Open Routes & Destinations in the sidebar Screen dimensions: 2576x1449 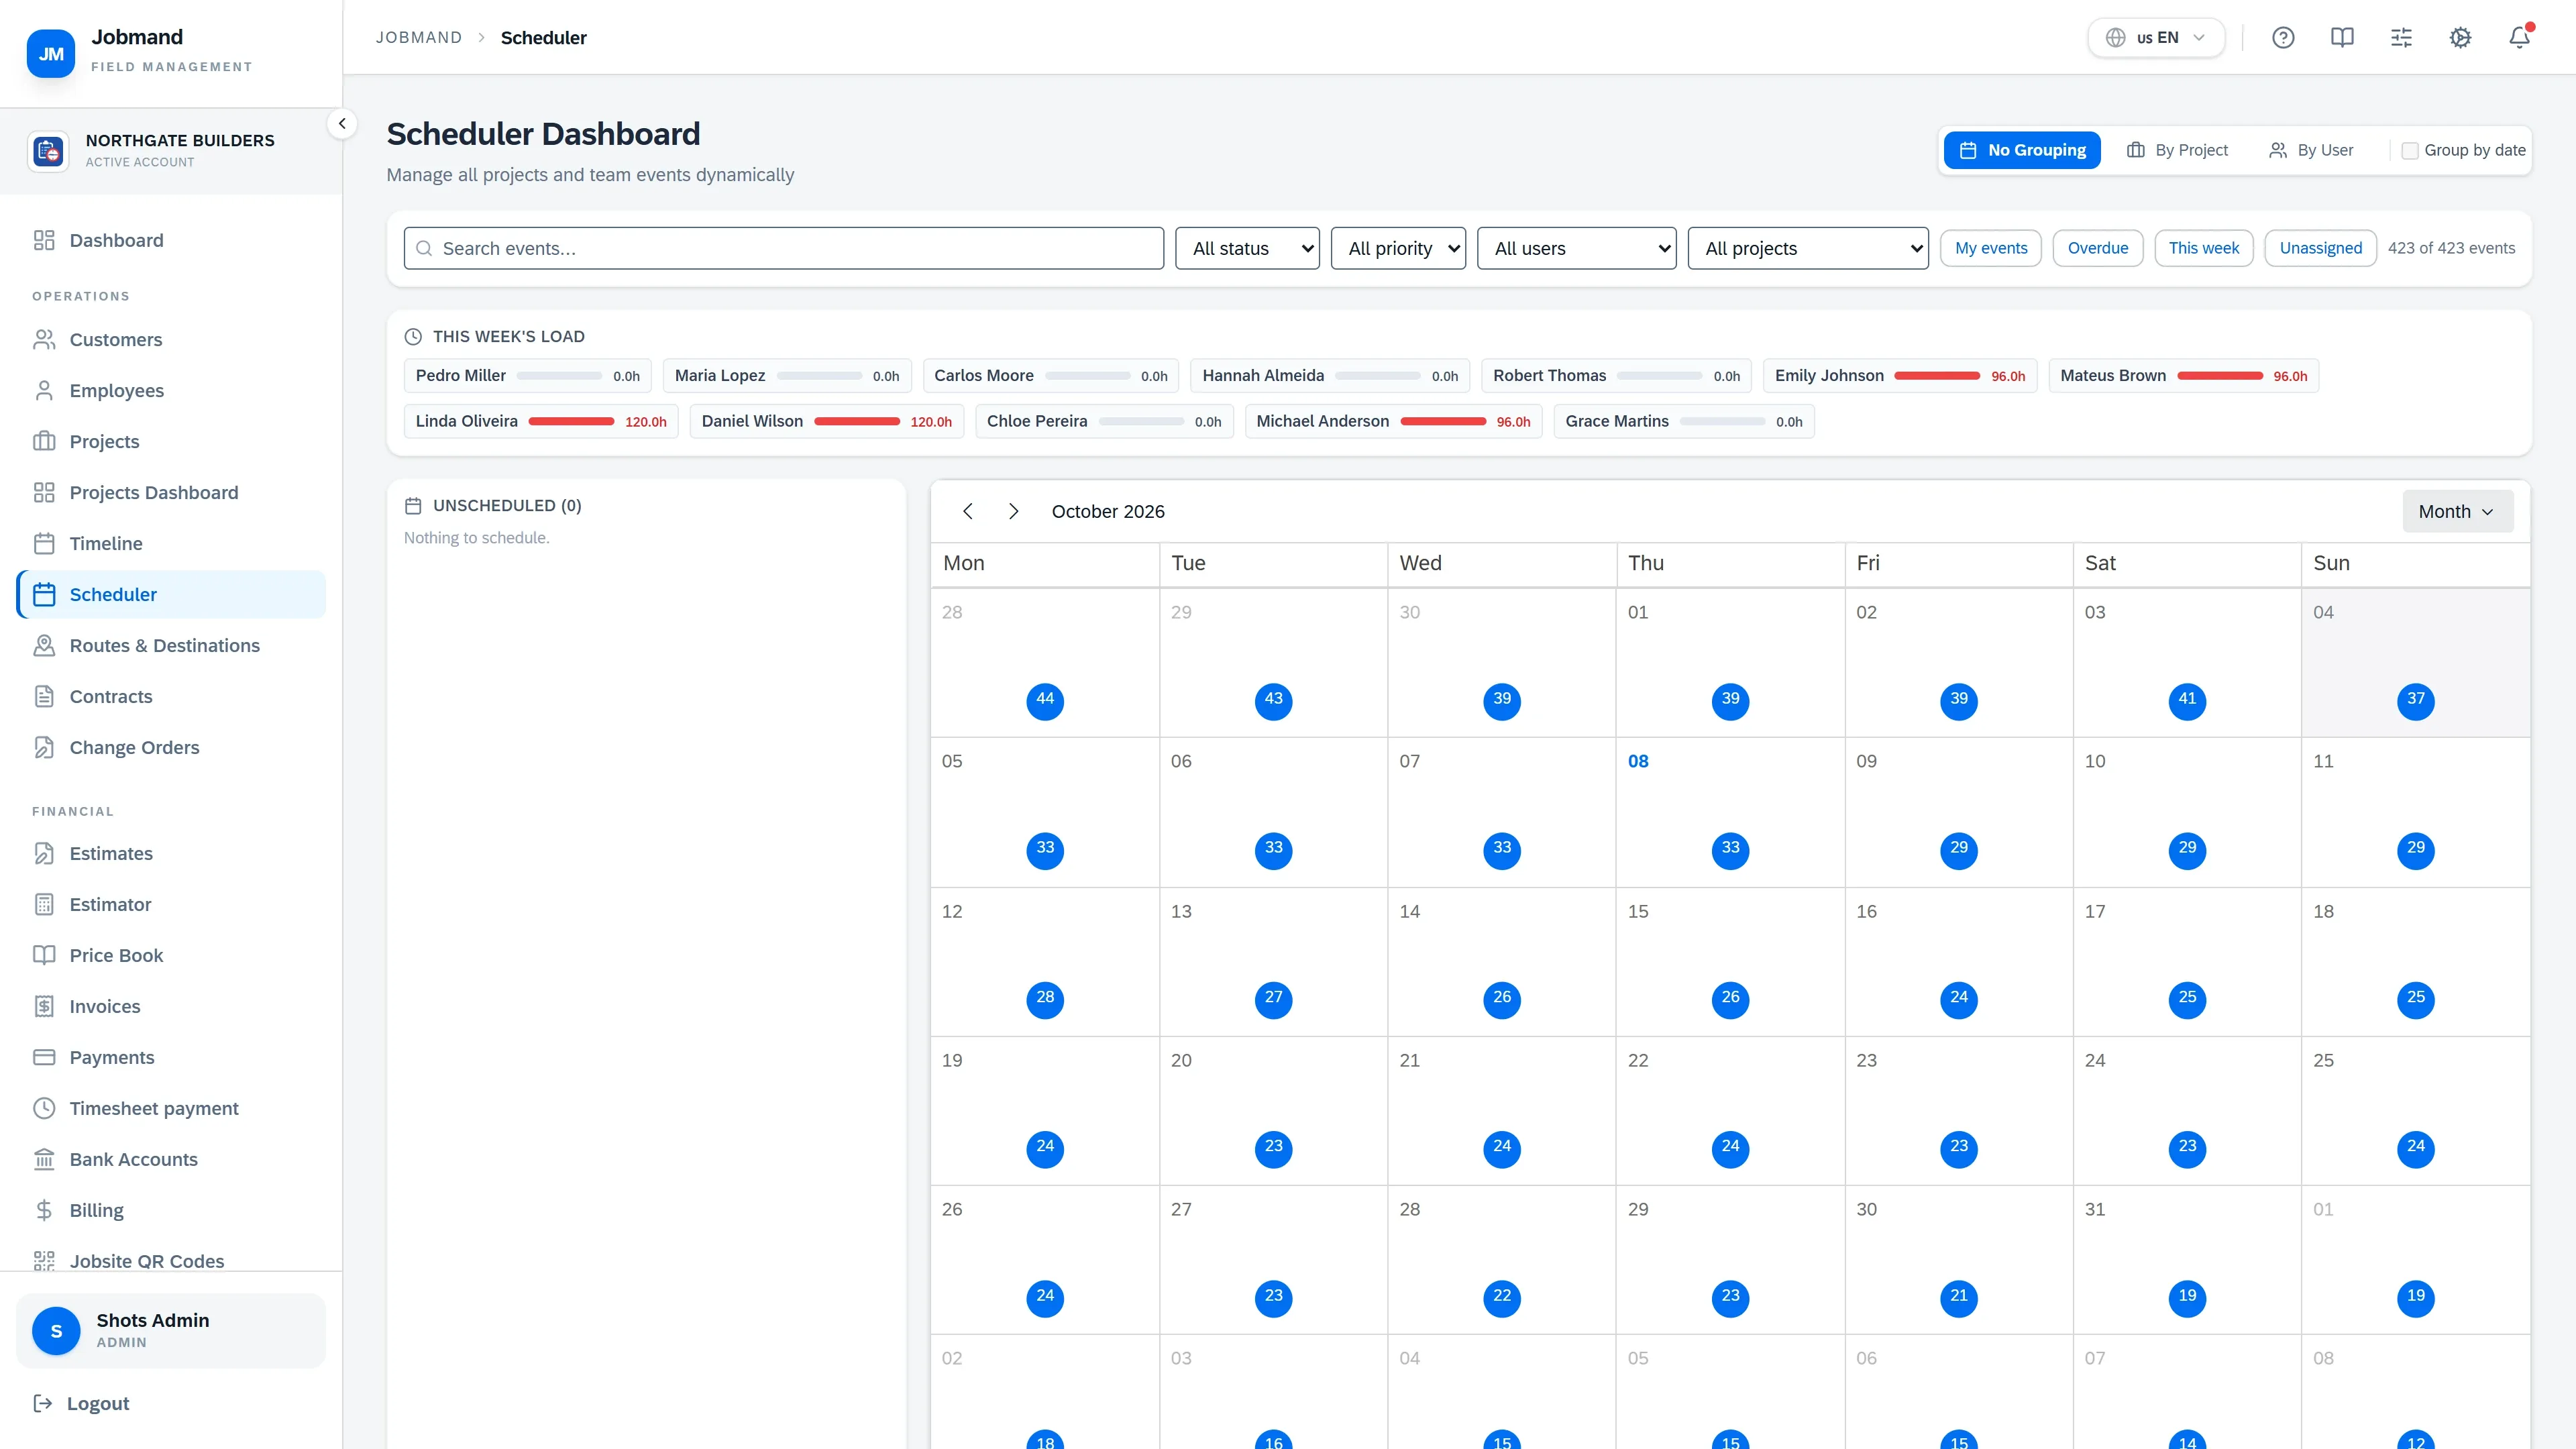tap(171, 645)
